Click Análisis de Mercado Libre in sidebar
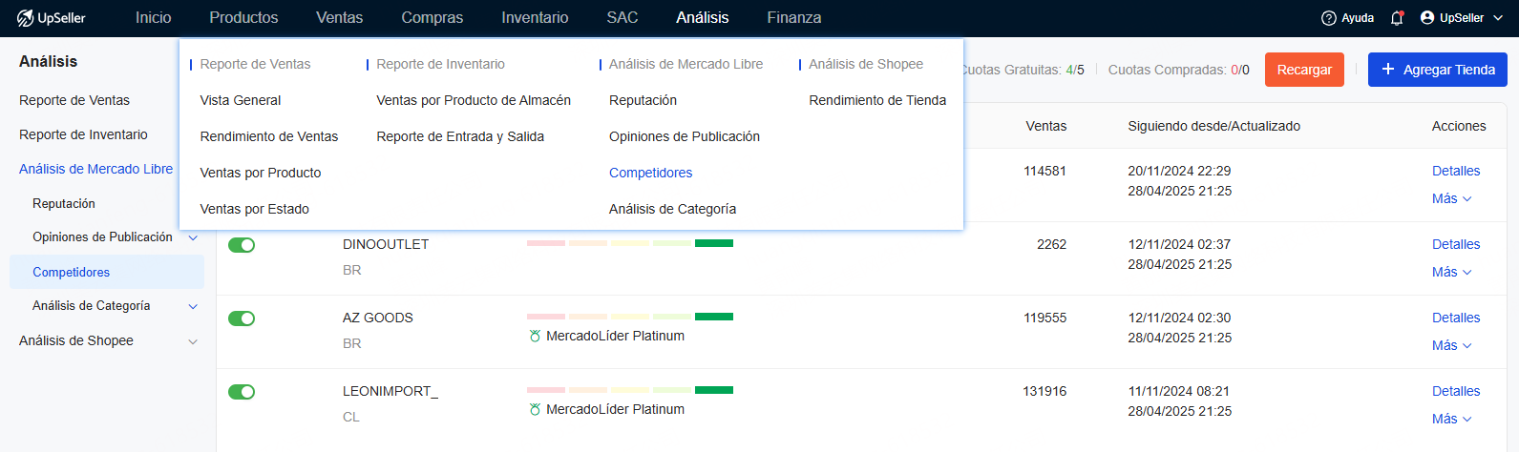 pyautogui.click(x=96, y=169)
